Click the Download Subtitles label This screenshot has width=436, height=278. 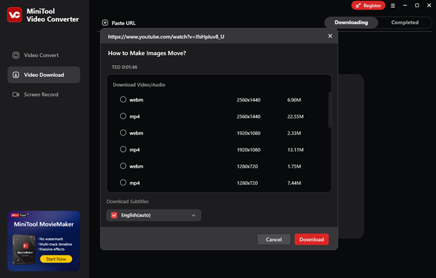127,202
